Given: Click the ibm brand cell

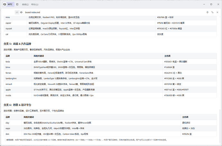Looking at the screenshot, I should pos(13,134).
